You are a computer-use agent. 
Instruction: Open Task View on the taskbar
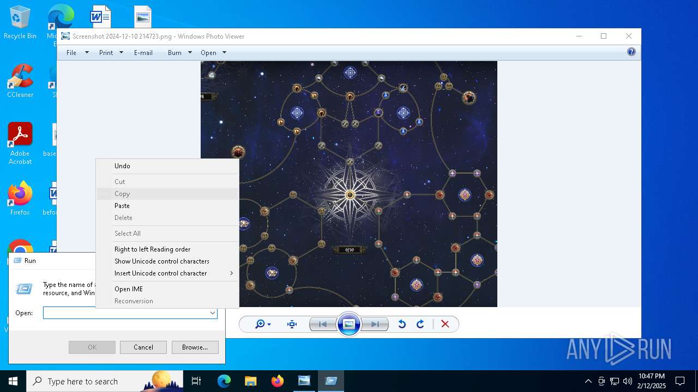pos(196,381)
